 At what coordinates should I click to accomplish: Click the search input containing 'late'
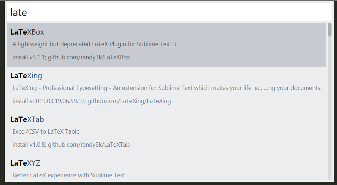click(x=168, y=12)
